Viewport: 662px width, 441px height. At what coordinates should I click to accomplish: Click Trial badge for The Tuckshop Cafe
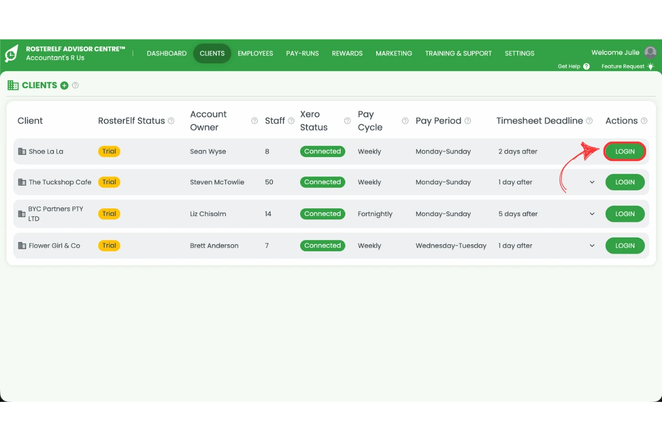pyautogui.click(x=109, y=182)
